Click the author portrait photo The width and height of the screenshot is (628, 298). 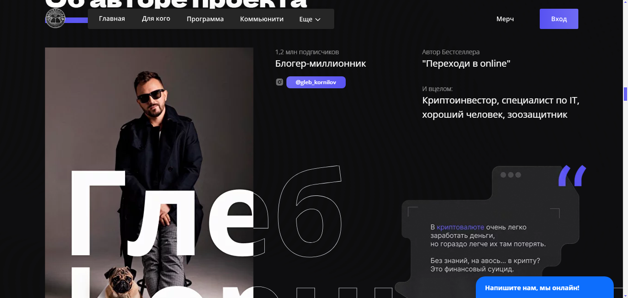pyautogui.click(x=149, y=172)
